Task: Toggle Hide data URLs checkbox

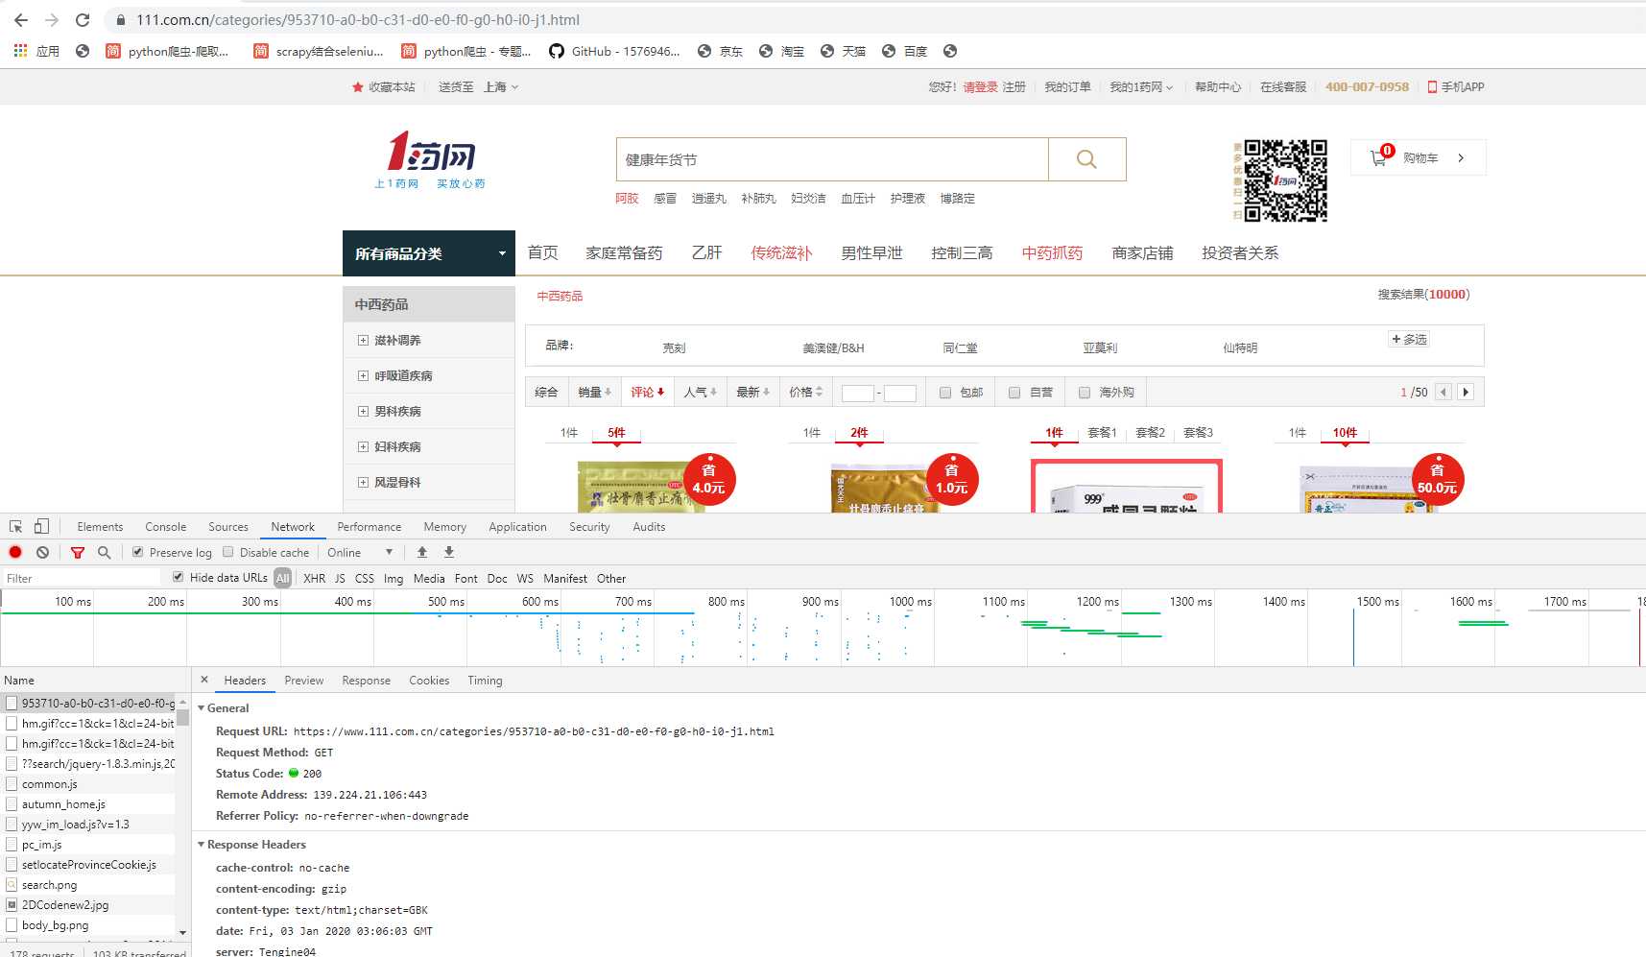Action: click(x=178, y=577)
